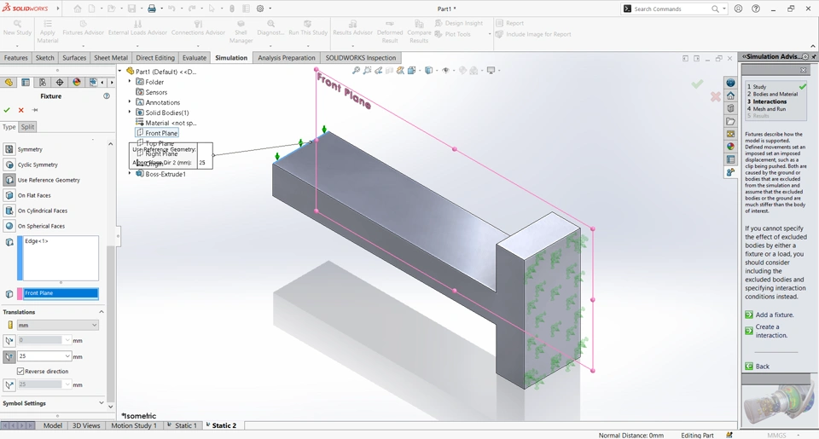Expand the Solid Bodies(1) tree node

click(130, 113)
